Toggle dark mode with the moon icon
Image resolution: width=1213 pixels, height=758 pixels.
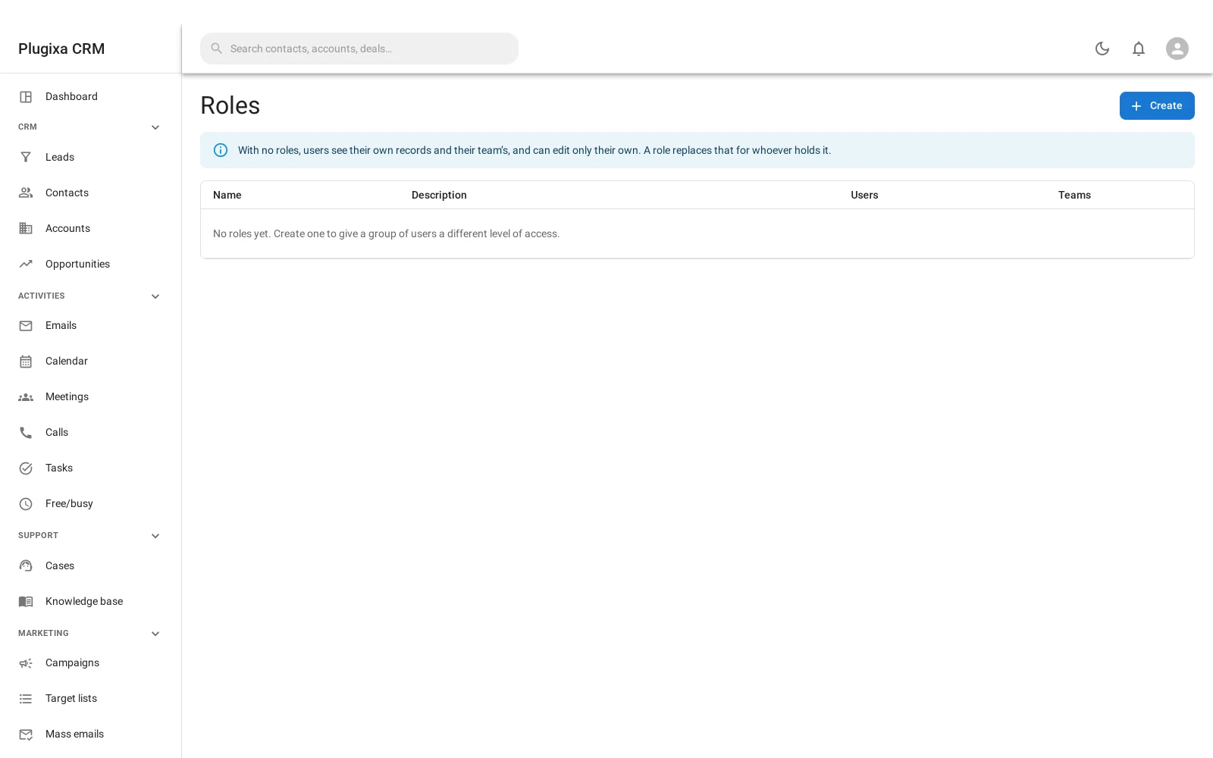(1102, 49)
